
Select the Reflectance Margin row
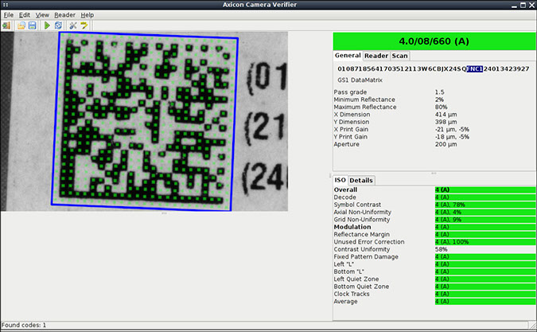point(434,235)
